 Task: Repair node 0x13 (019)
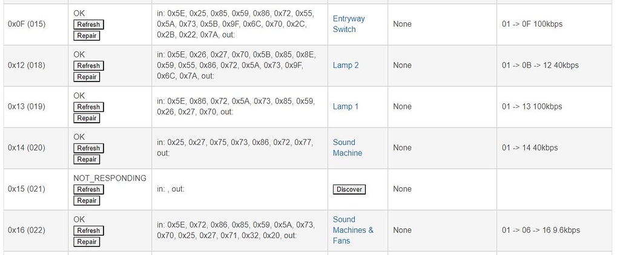point(87,118)
